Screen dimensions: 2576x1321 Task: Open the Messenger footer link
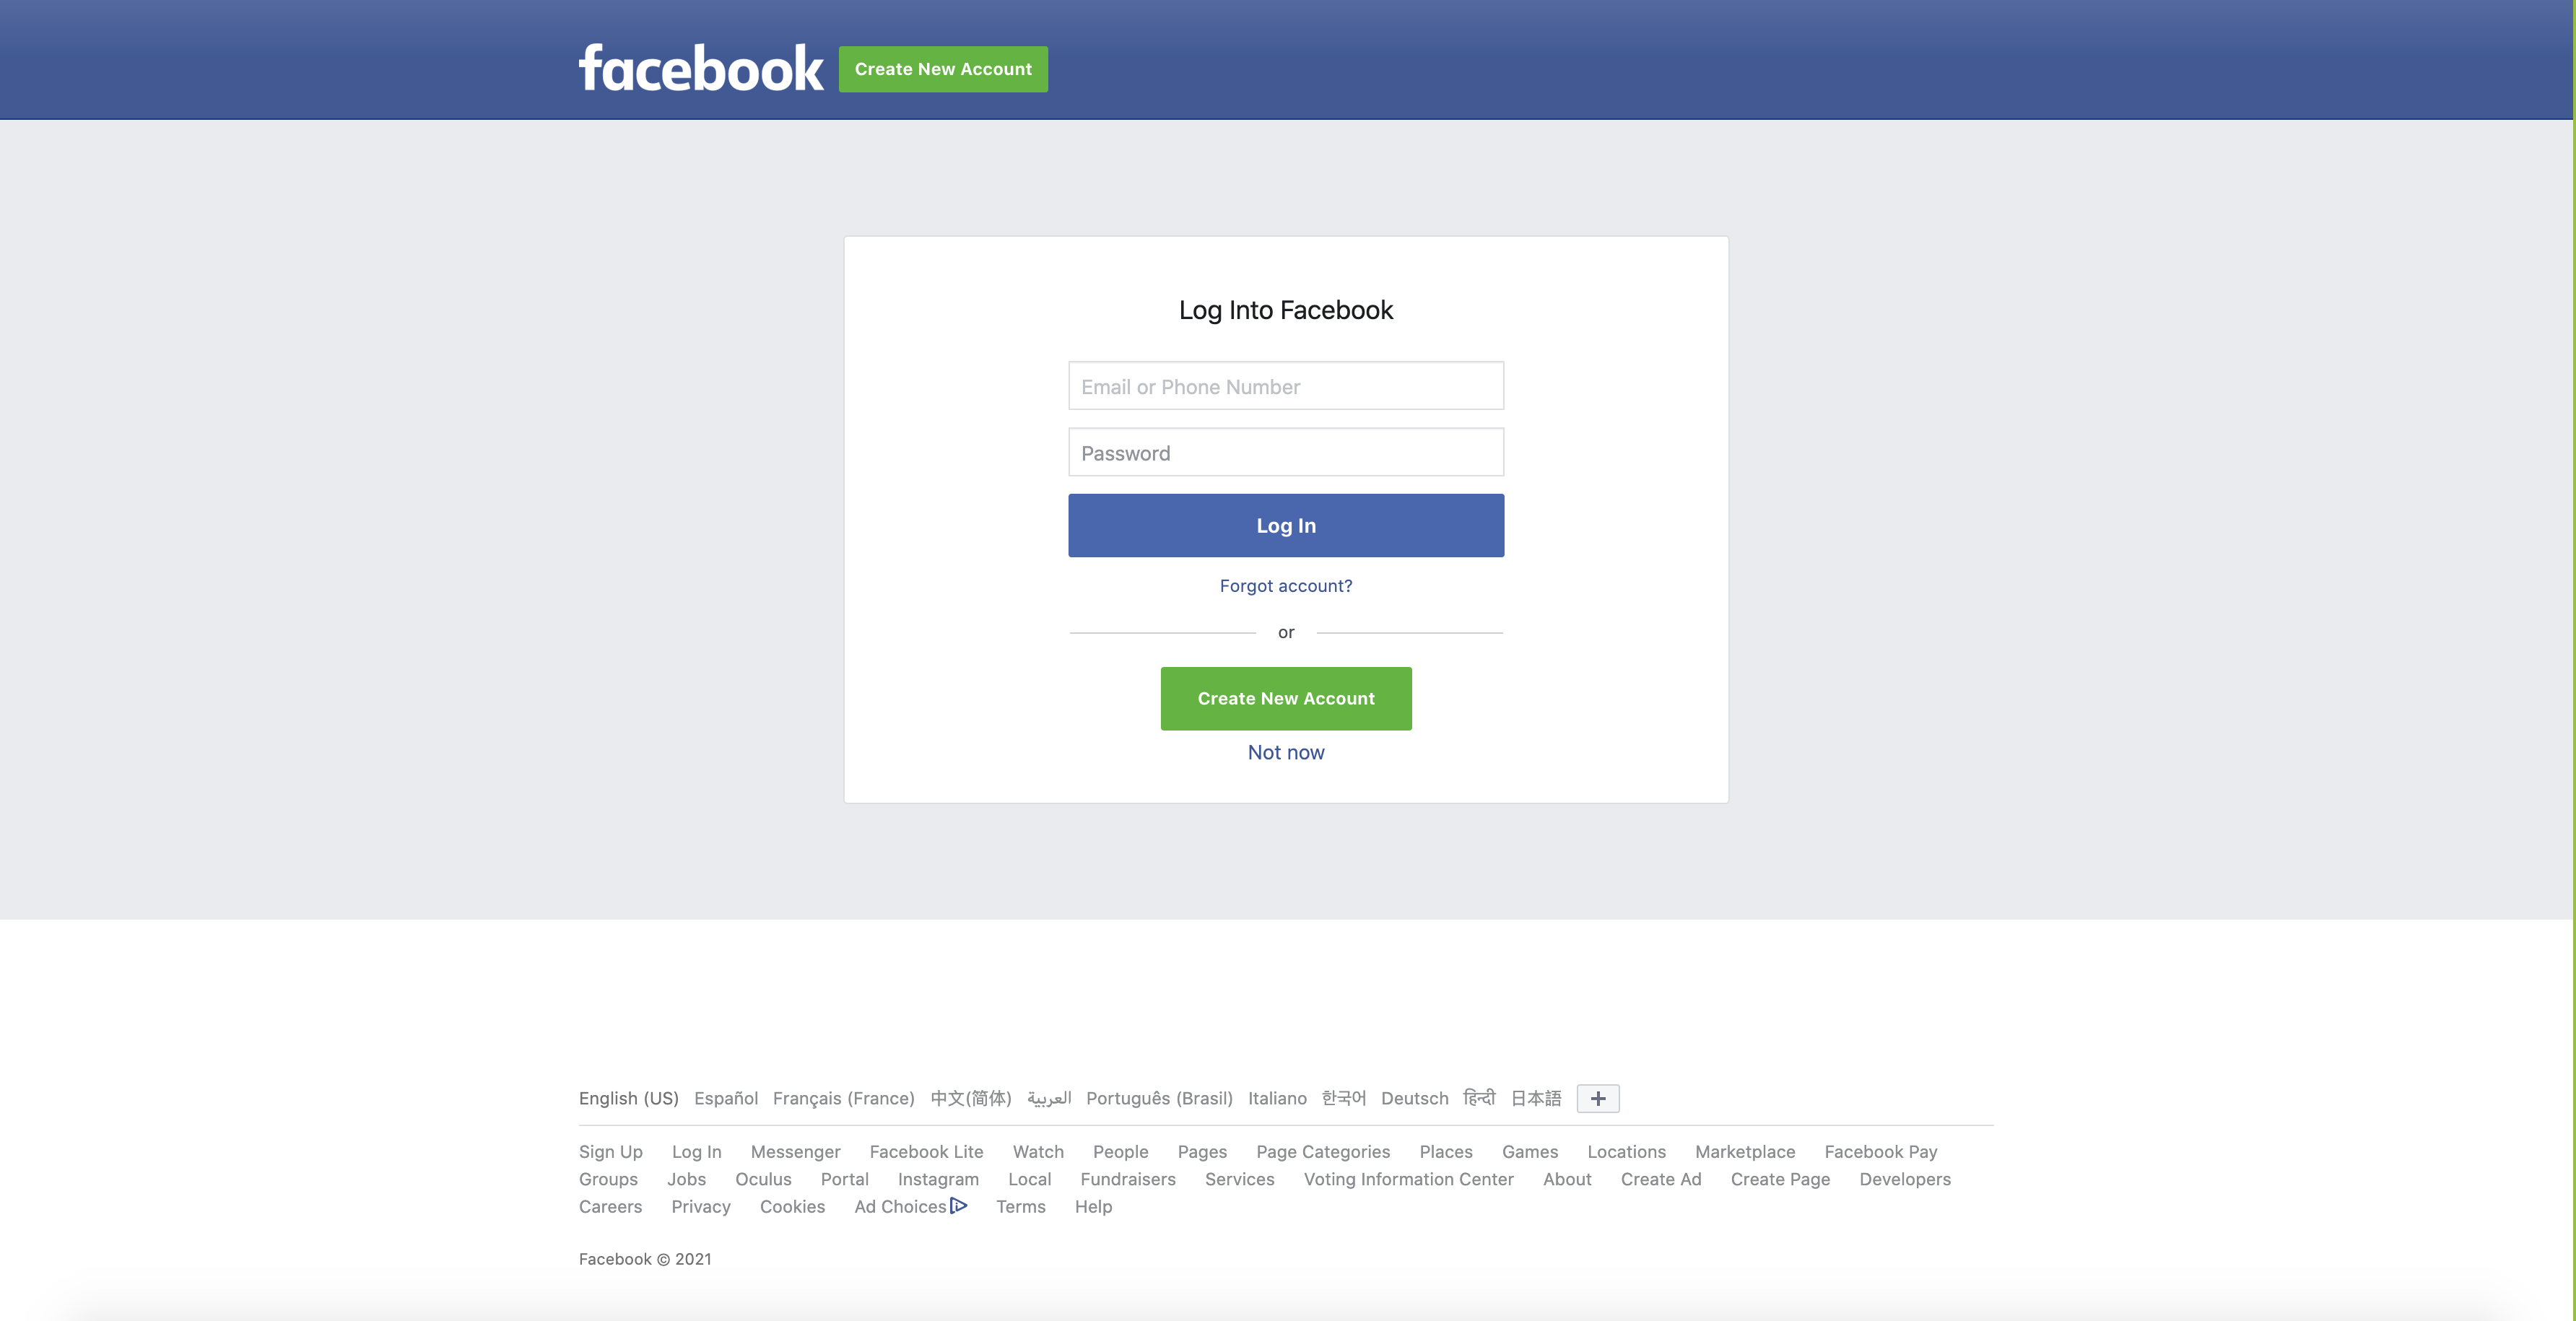[795, 1152]
